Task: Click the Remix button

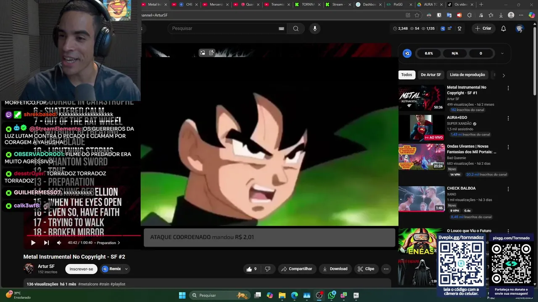Action: pos(112,269)
